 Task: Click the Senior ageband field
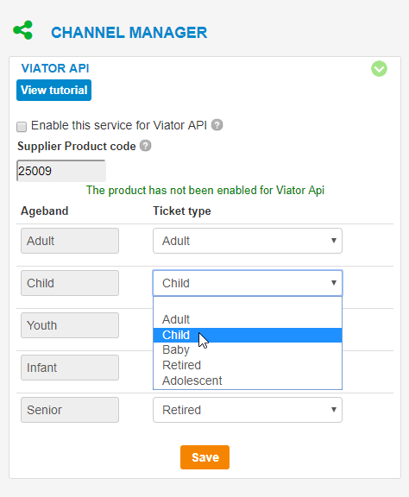click(x=70, y=410)
